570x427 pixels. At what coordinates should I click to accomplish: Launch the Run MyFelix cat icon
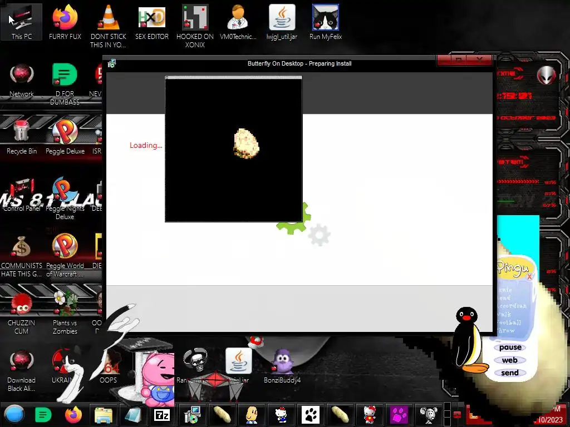[325, 22]
